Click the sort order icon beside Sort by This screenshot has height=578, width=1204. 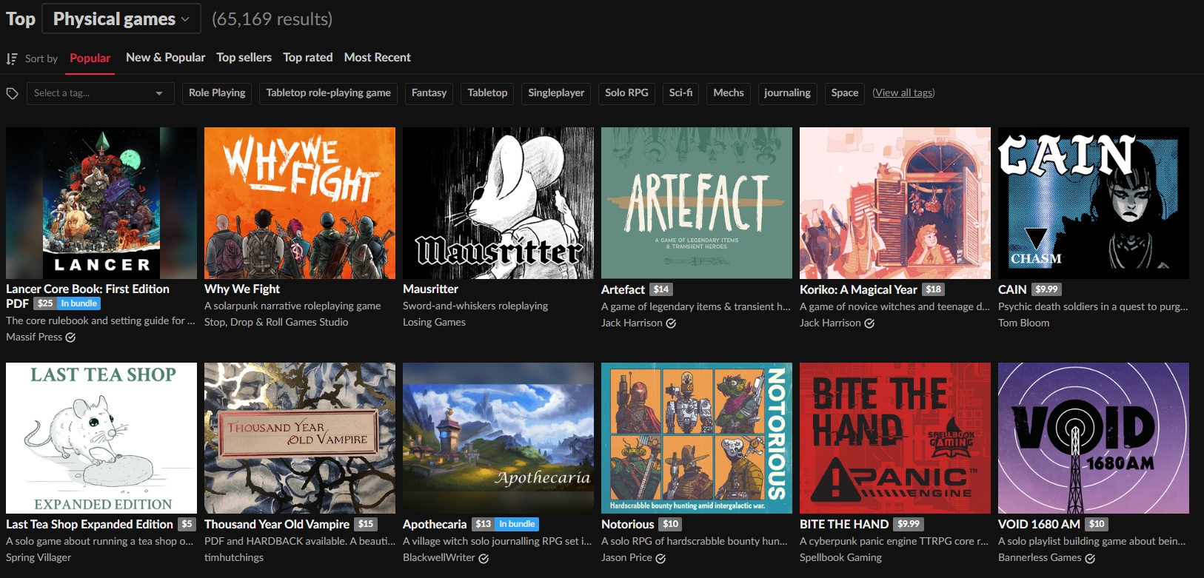point(12,58)
